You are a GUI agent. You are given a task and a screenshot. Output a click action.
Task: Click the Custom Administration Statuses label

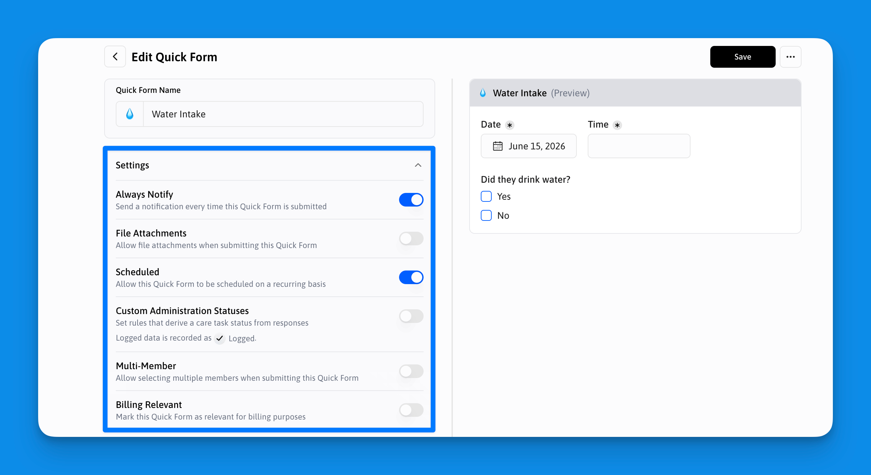point(182,311)
